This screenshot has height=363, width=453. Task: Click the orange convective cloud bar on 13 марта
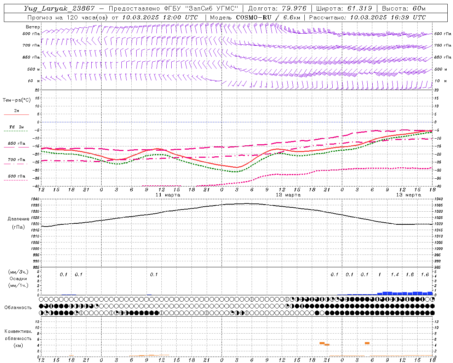pyautogui.click(x=367, y=343)
